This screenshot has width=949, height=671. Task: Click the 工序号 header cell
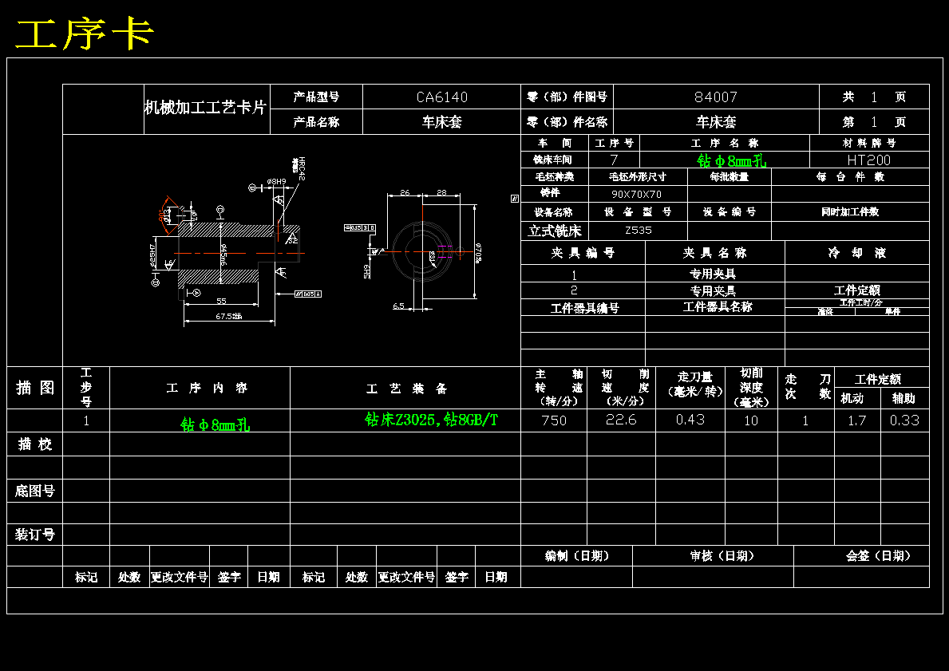(614, 143)
